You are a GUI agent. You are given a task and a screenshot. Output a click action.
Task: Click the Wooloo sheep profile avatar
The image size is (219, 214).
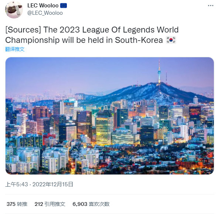click(14, 9)
